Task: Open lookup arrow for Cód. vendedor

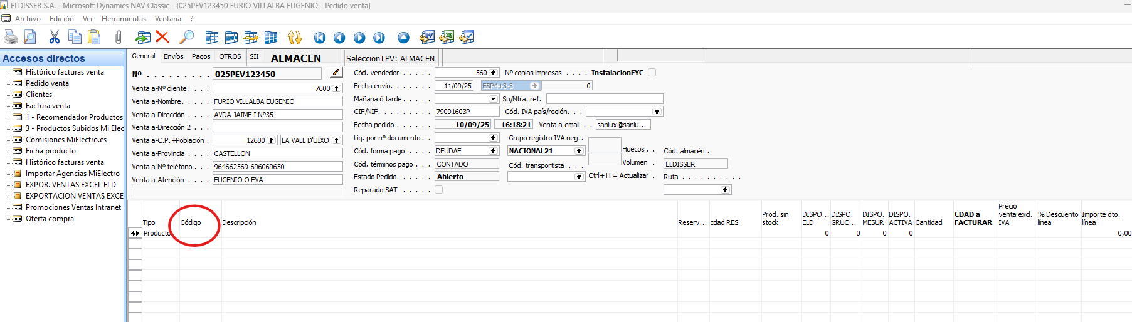Action: 494,73
